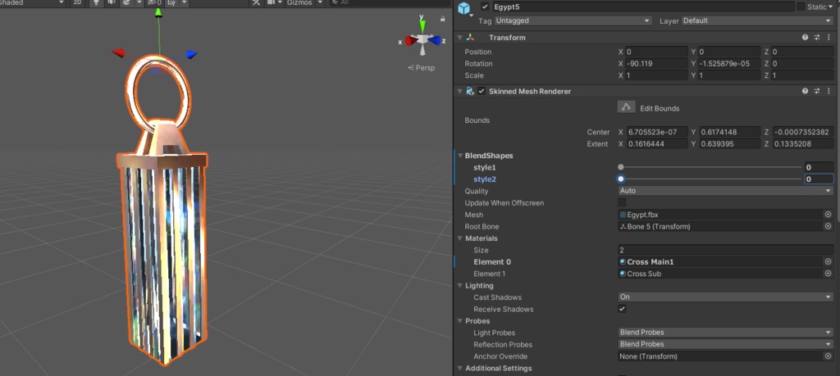Enable Update When Offscreen checkbox
The width and height of the screenshot is (840, 376).
(x=622, y=202)
